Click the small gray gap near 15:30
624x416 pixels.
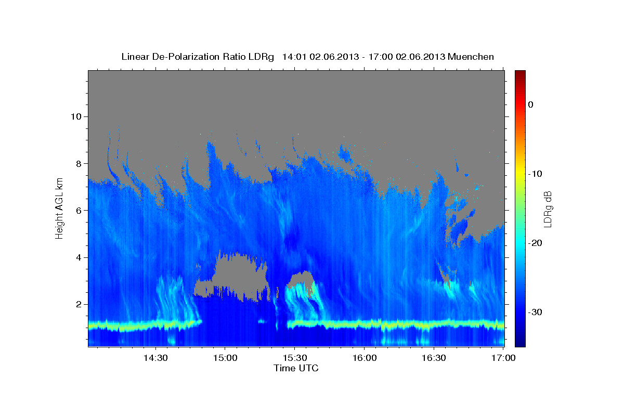pos(301,280)
